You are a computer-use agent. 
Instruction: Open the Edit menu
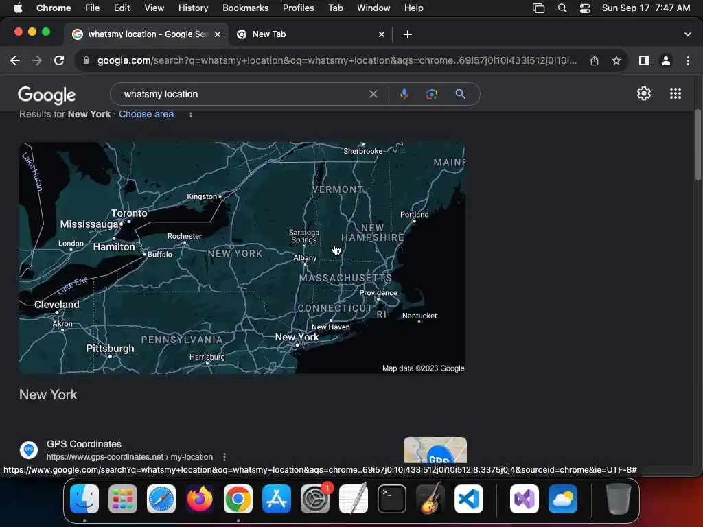coord(122,8)
